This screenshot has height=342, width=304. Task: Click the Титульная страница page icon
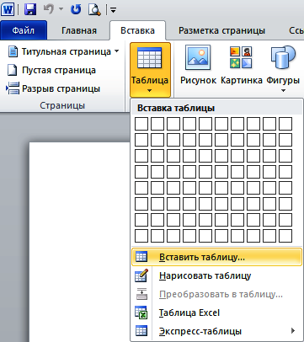coord(13,52)
